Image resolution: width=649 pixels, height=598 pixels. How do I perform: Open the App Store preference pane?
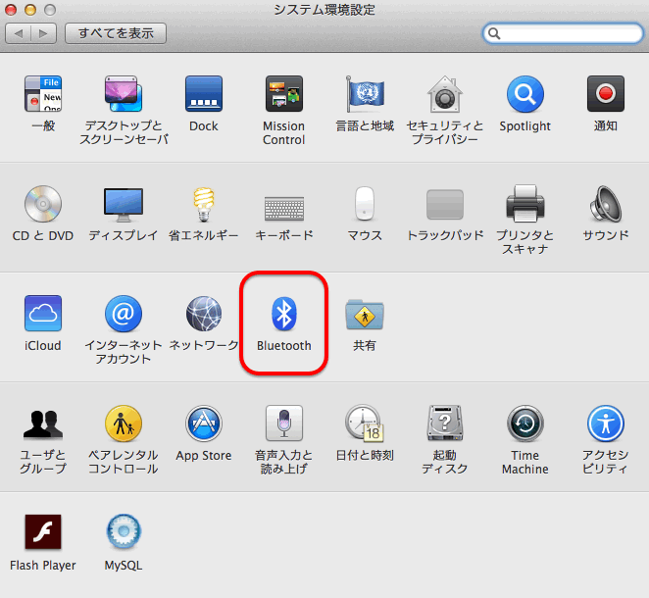point(204,424)
